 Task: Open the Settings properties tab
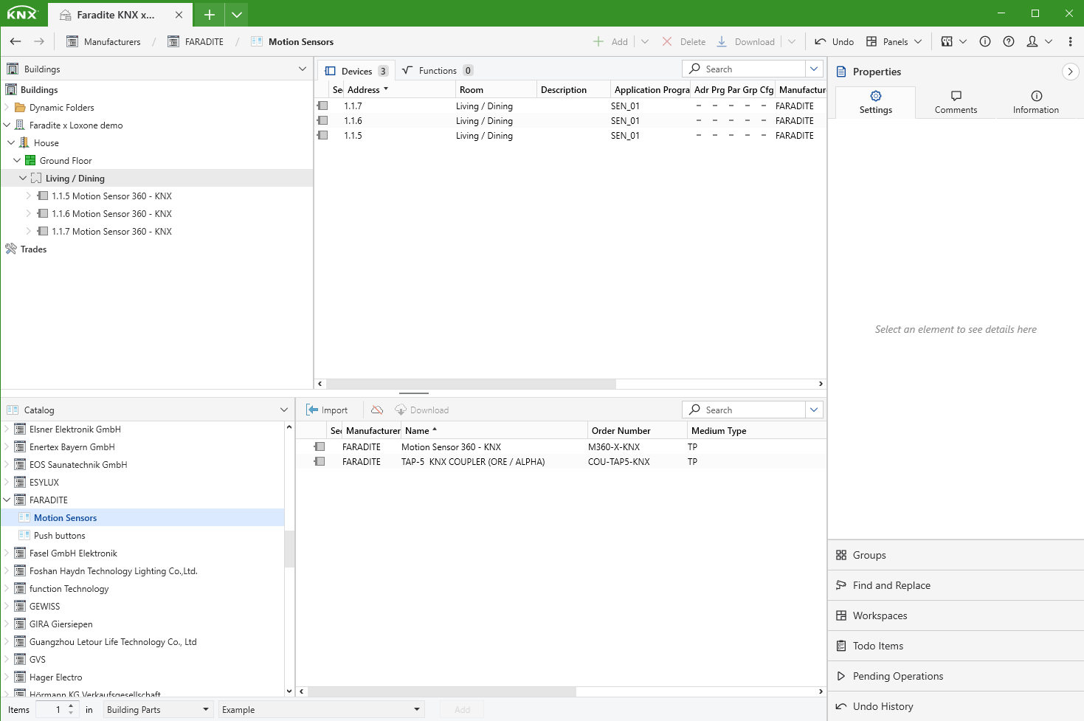pos(876,102)
